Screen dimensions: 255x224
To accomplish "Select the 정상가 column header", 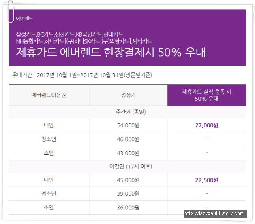I will click(x=129, y=95).
